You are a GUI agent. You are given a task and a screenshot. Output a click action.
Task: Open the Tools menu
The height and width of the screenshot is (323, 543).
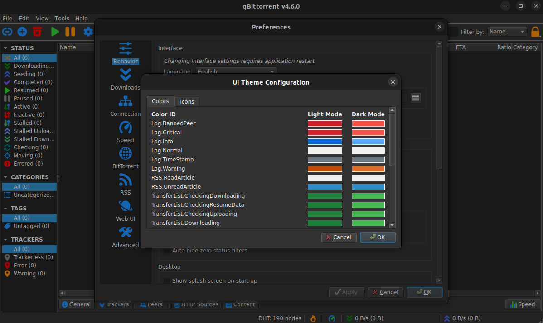tap(62, 19)
